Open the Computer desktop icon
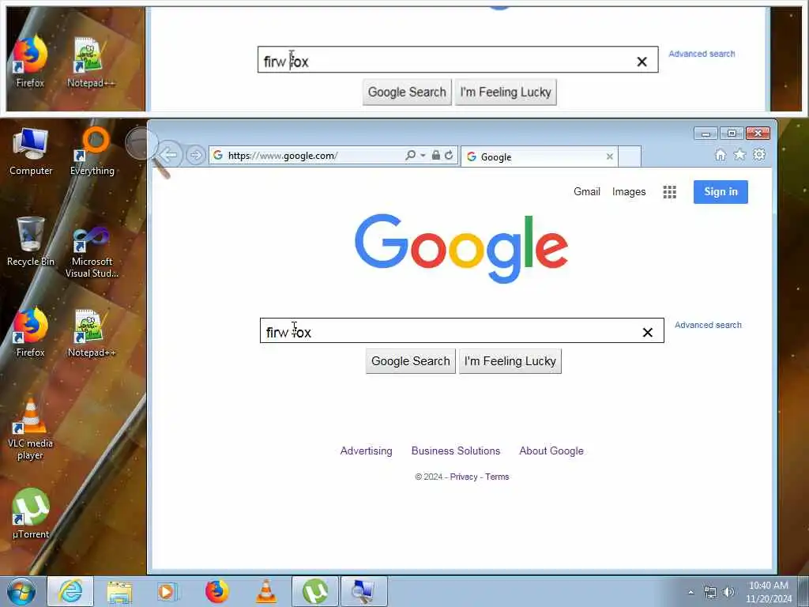The height and width of the screenshot is (607, 809). pos(31,151)
